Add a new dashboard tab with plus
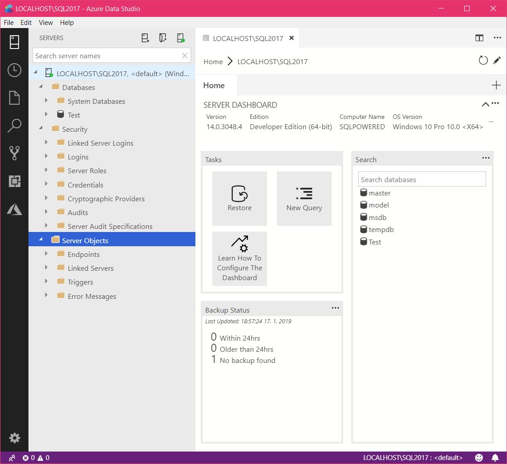This screenshot has width=507, height=464. 496,85
